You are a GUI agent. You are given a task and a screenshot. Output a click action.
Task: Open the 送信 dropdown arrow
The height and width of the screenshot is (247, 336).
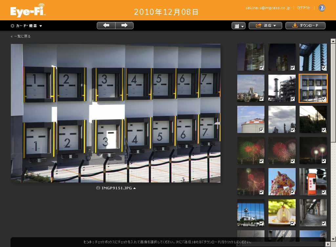tap(274, 25)
